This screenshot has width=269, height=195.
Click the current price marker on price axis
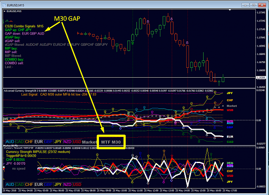point(261,78)
